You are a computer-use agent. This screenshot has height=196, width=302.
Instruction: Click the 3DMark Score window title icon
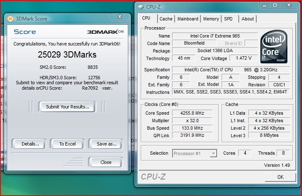10,19
